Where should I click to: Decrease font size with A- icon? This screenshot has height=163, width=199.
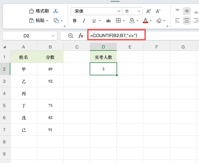click(158, 11)
